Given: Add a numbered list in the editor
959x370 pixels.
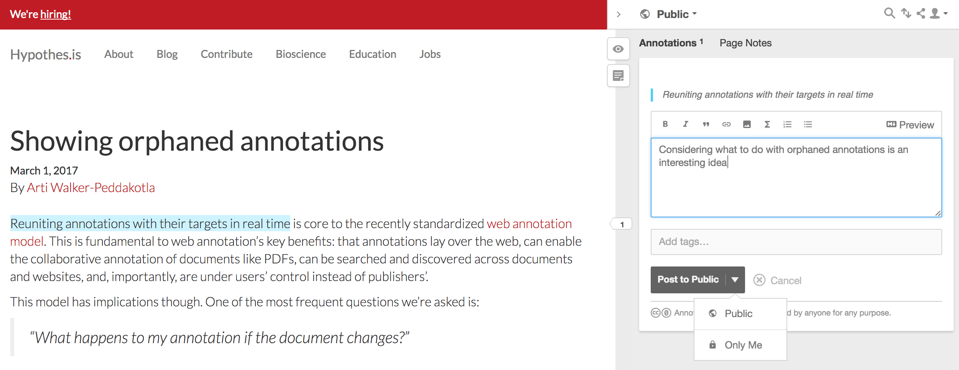Looking at the screenshot, I should 787,124.
